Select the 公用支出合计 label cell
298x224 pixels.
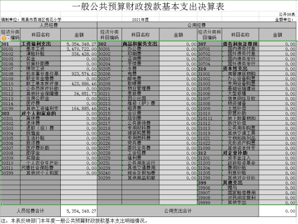(178, 211)
